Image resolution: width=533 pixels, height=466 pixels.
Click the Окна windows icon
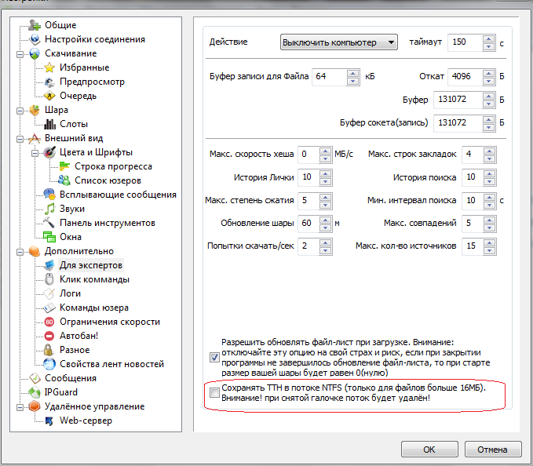tap(49, 237)
